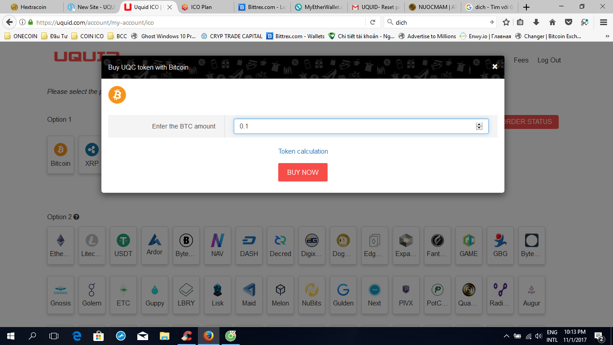Screen dimensions: 613x345
Task: Click the Log Out link
Action: click(549, 60)
